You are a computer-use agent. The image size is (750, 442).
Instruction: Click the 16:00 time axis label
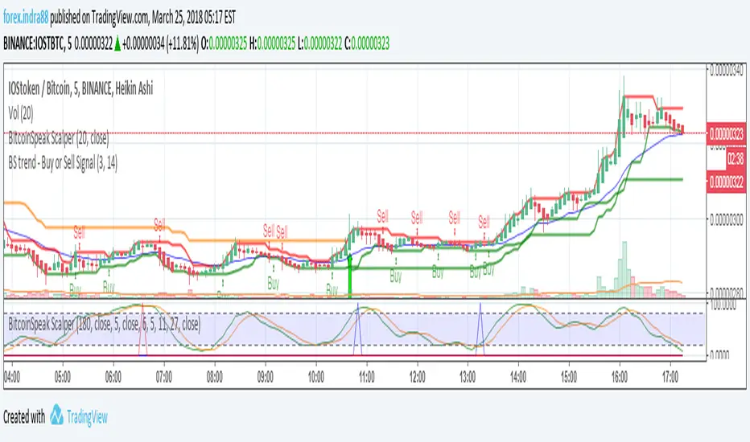pyautogui.click(x=620, y=377)
